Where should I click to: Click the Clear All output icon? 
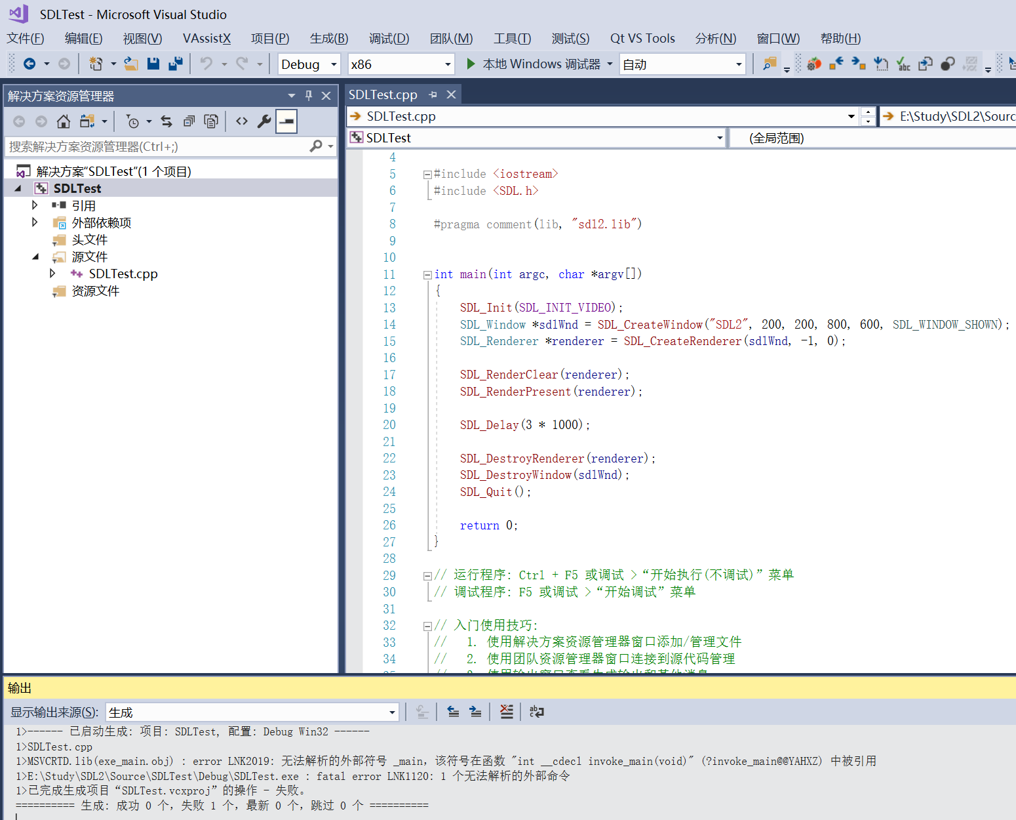click(x=506, y=711)
